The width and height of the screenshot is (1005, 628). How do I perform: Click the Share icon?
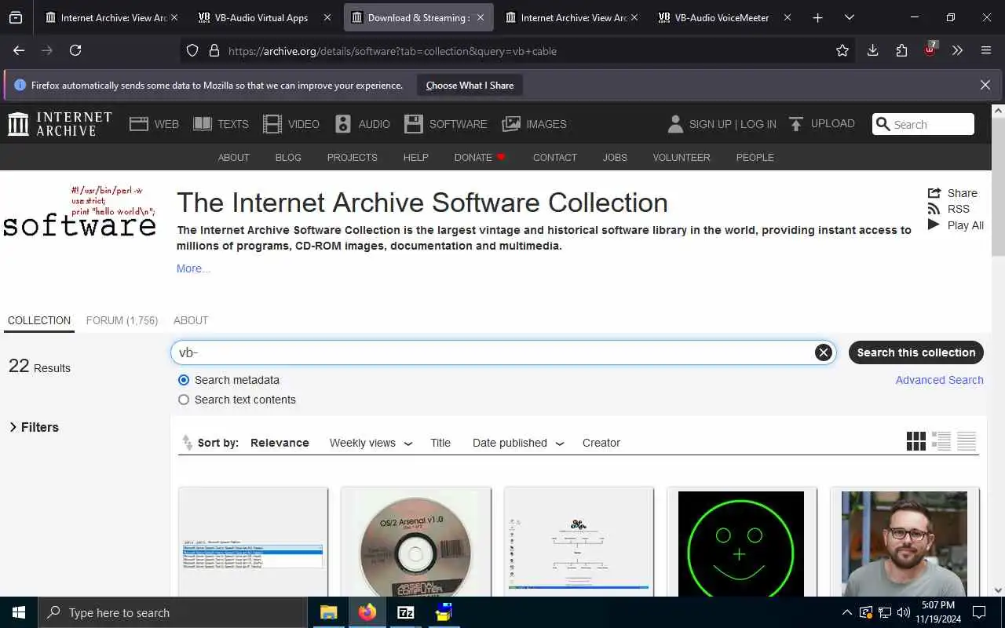click(x=934, y=193)
